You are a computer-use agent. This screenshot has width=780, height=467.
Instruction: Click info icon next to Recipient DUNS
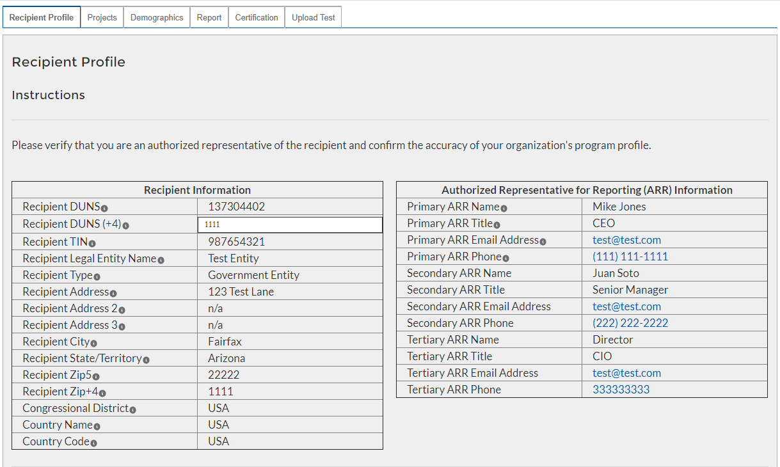pos(104,209)
